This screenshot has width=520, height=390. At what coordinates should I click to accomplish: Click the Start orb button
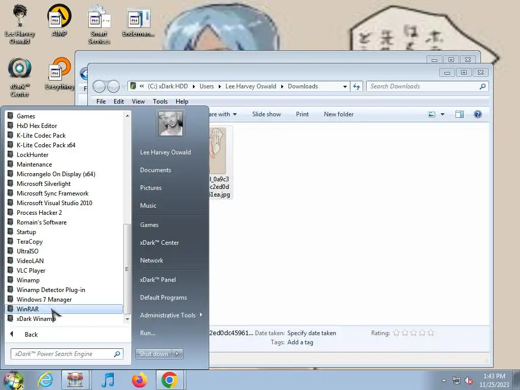pyautogui.click(x=13, y=380)
